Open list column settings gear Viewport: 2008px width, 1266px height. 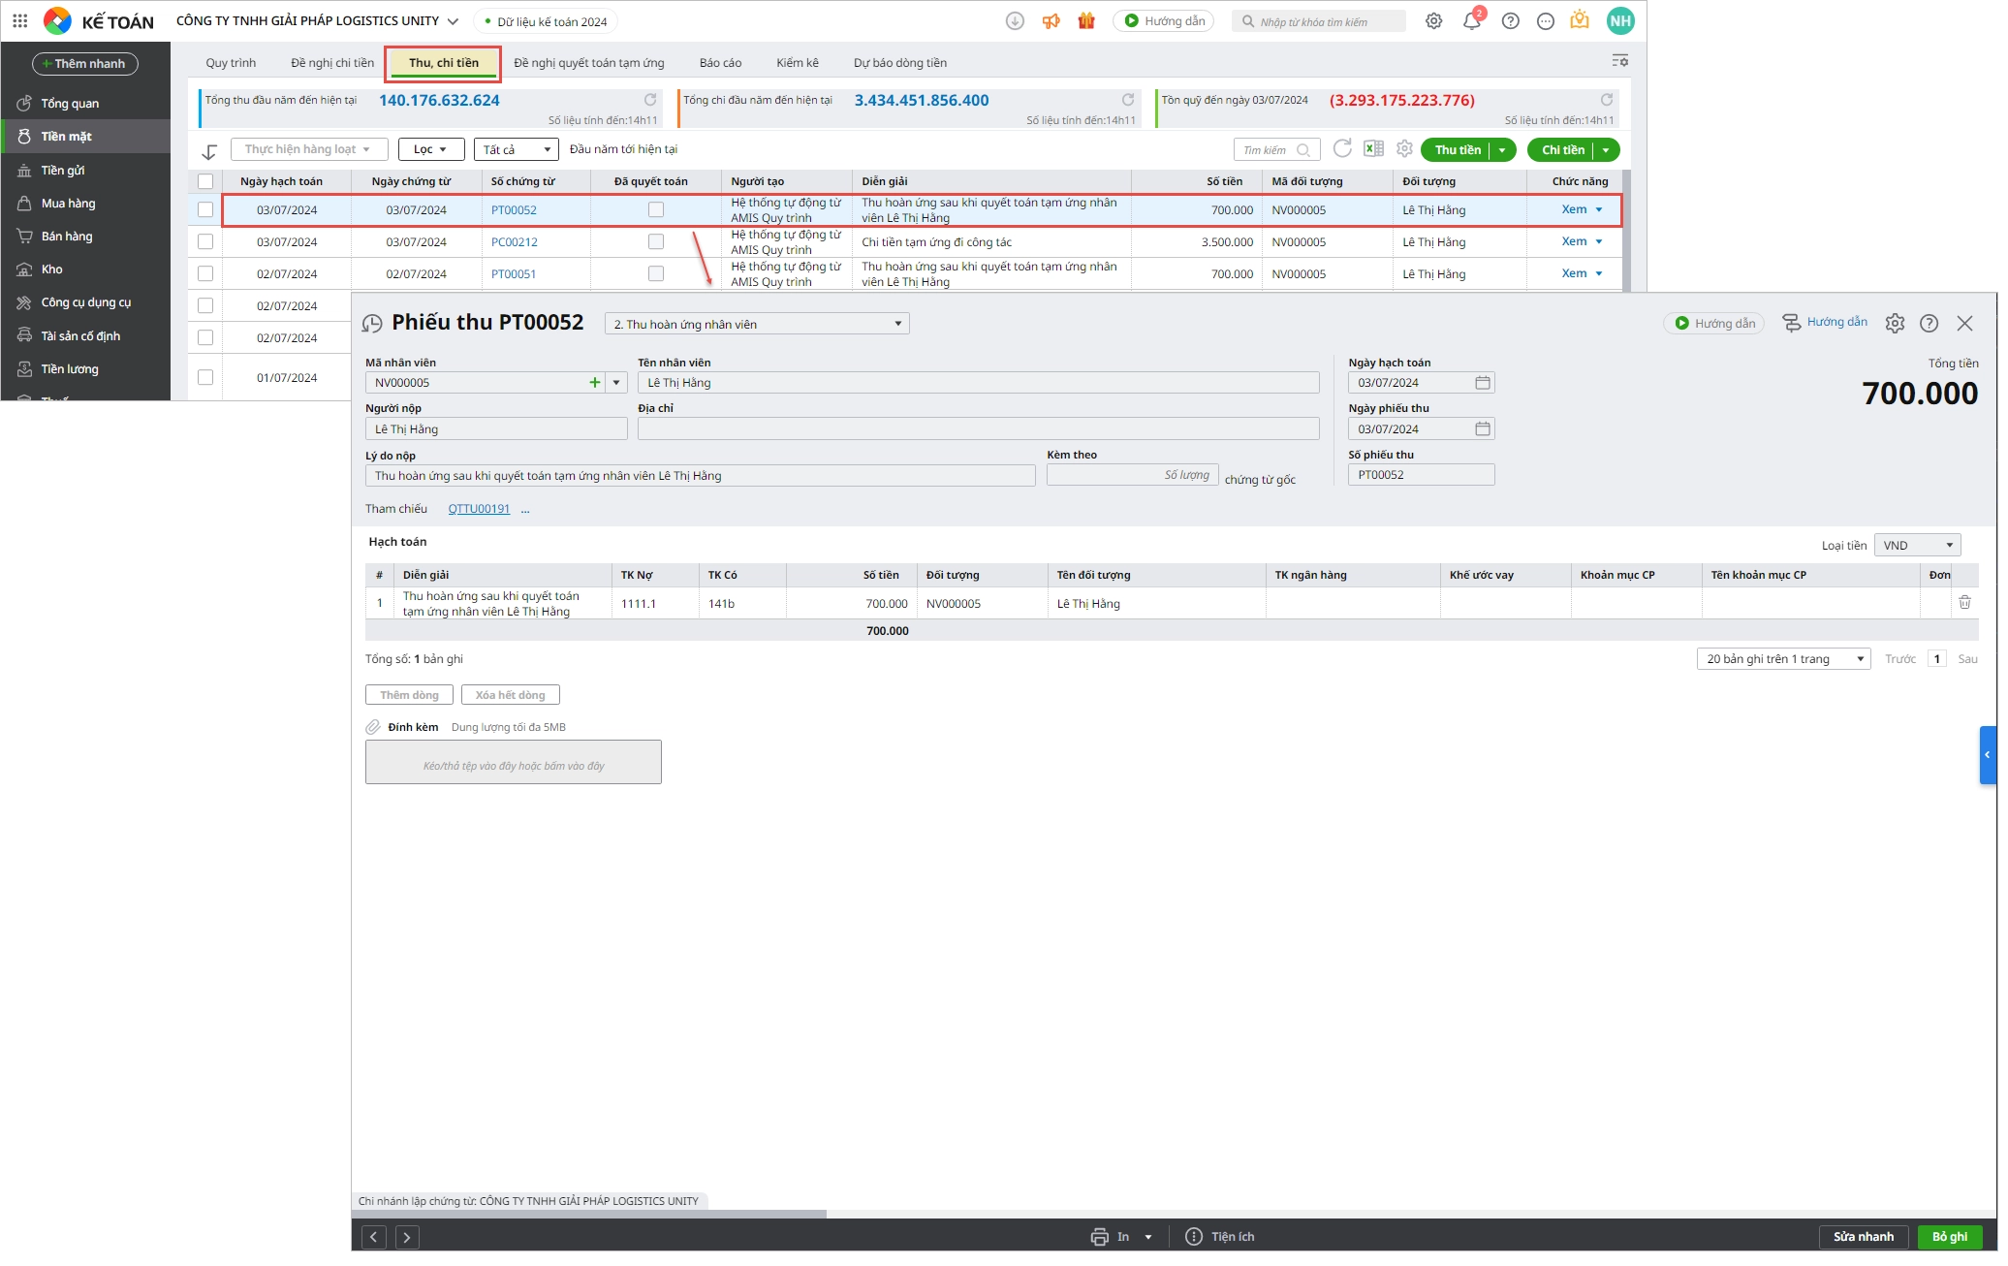1404,148
